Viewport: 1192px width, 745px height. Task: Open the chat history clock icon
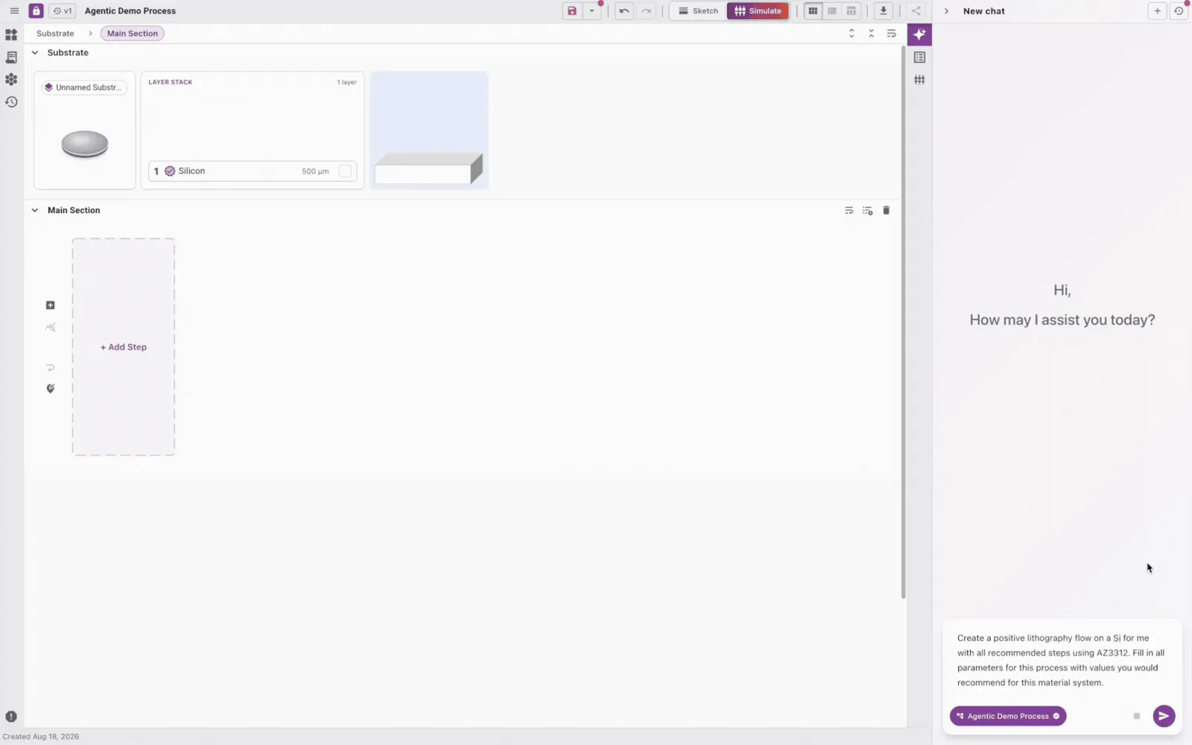point(1179,11)
